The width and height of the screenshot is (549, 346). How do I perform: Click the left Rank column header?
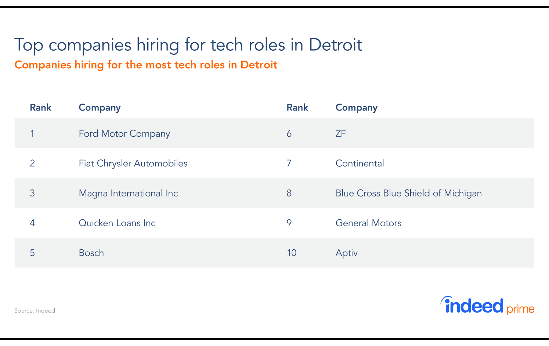[x=40, y=107]
